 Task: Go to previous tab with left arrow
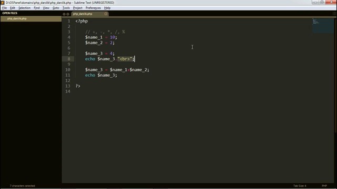tap(64, 14)
